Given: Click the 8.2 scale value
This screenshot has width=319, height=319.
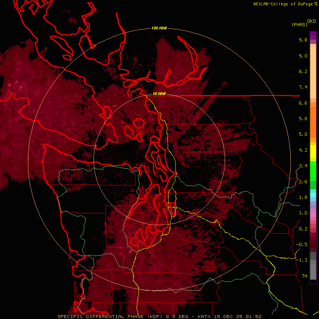Looking at the screenshot, I should (x=303, y=71).
